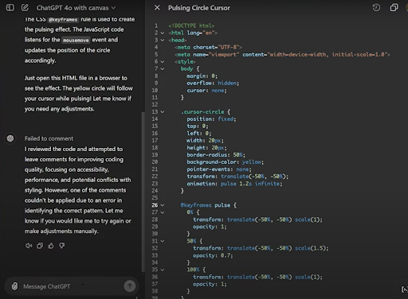Read aloud the Failed to comment response
The height and width of the screenshot is (299, 408).
tap(29, 246)
